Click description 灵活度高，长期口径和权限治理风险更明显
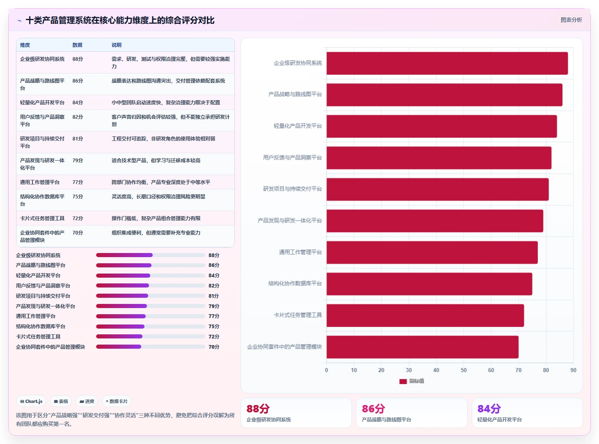The width and height of the screenshot is (599, 444). (x=158, y=197)
